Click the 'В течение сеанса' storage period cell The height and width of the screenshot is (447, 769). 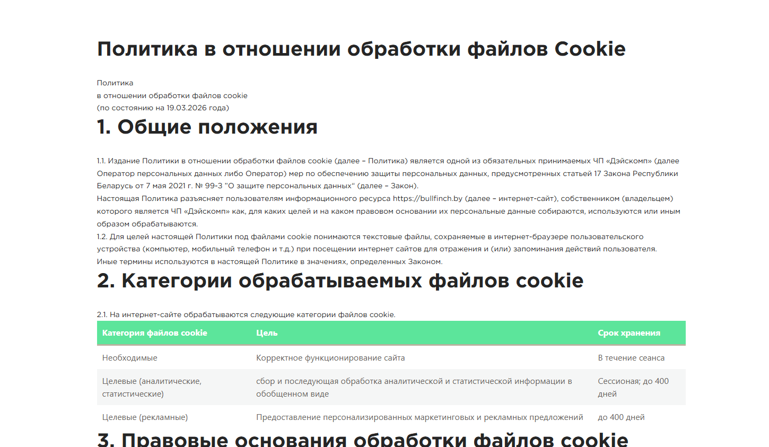click(631, 358)
